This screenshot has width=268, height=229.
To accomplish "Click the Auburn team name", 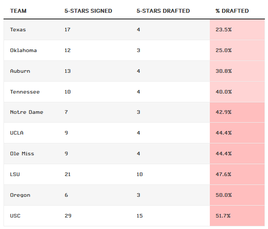I will point(20,71).
